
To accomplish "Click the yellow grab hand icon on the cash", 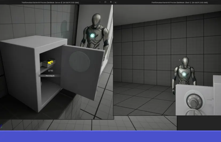I will click(51, 62).
